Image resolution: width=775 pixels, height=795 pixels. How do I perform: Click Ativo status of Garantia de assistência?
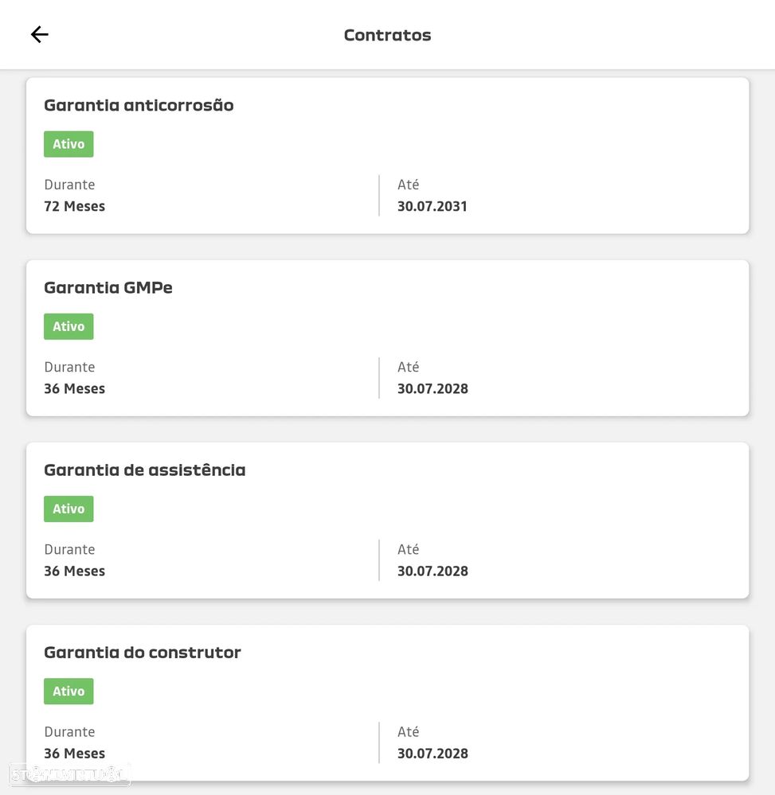point(68,509)
